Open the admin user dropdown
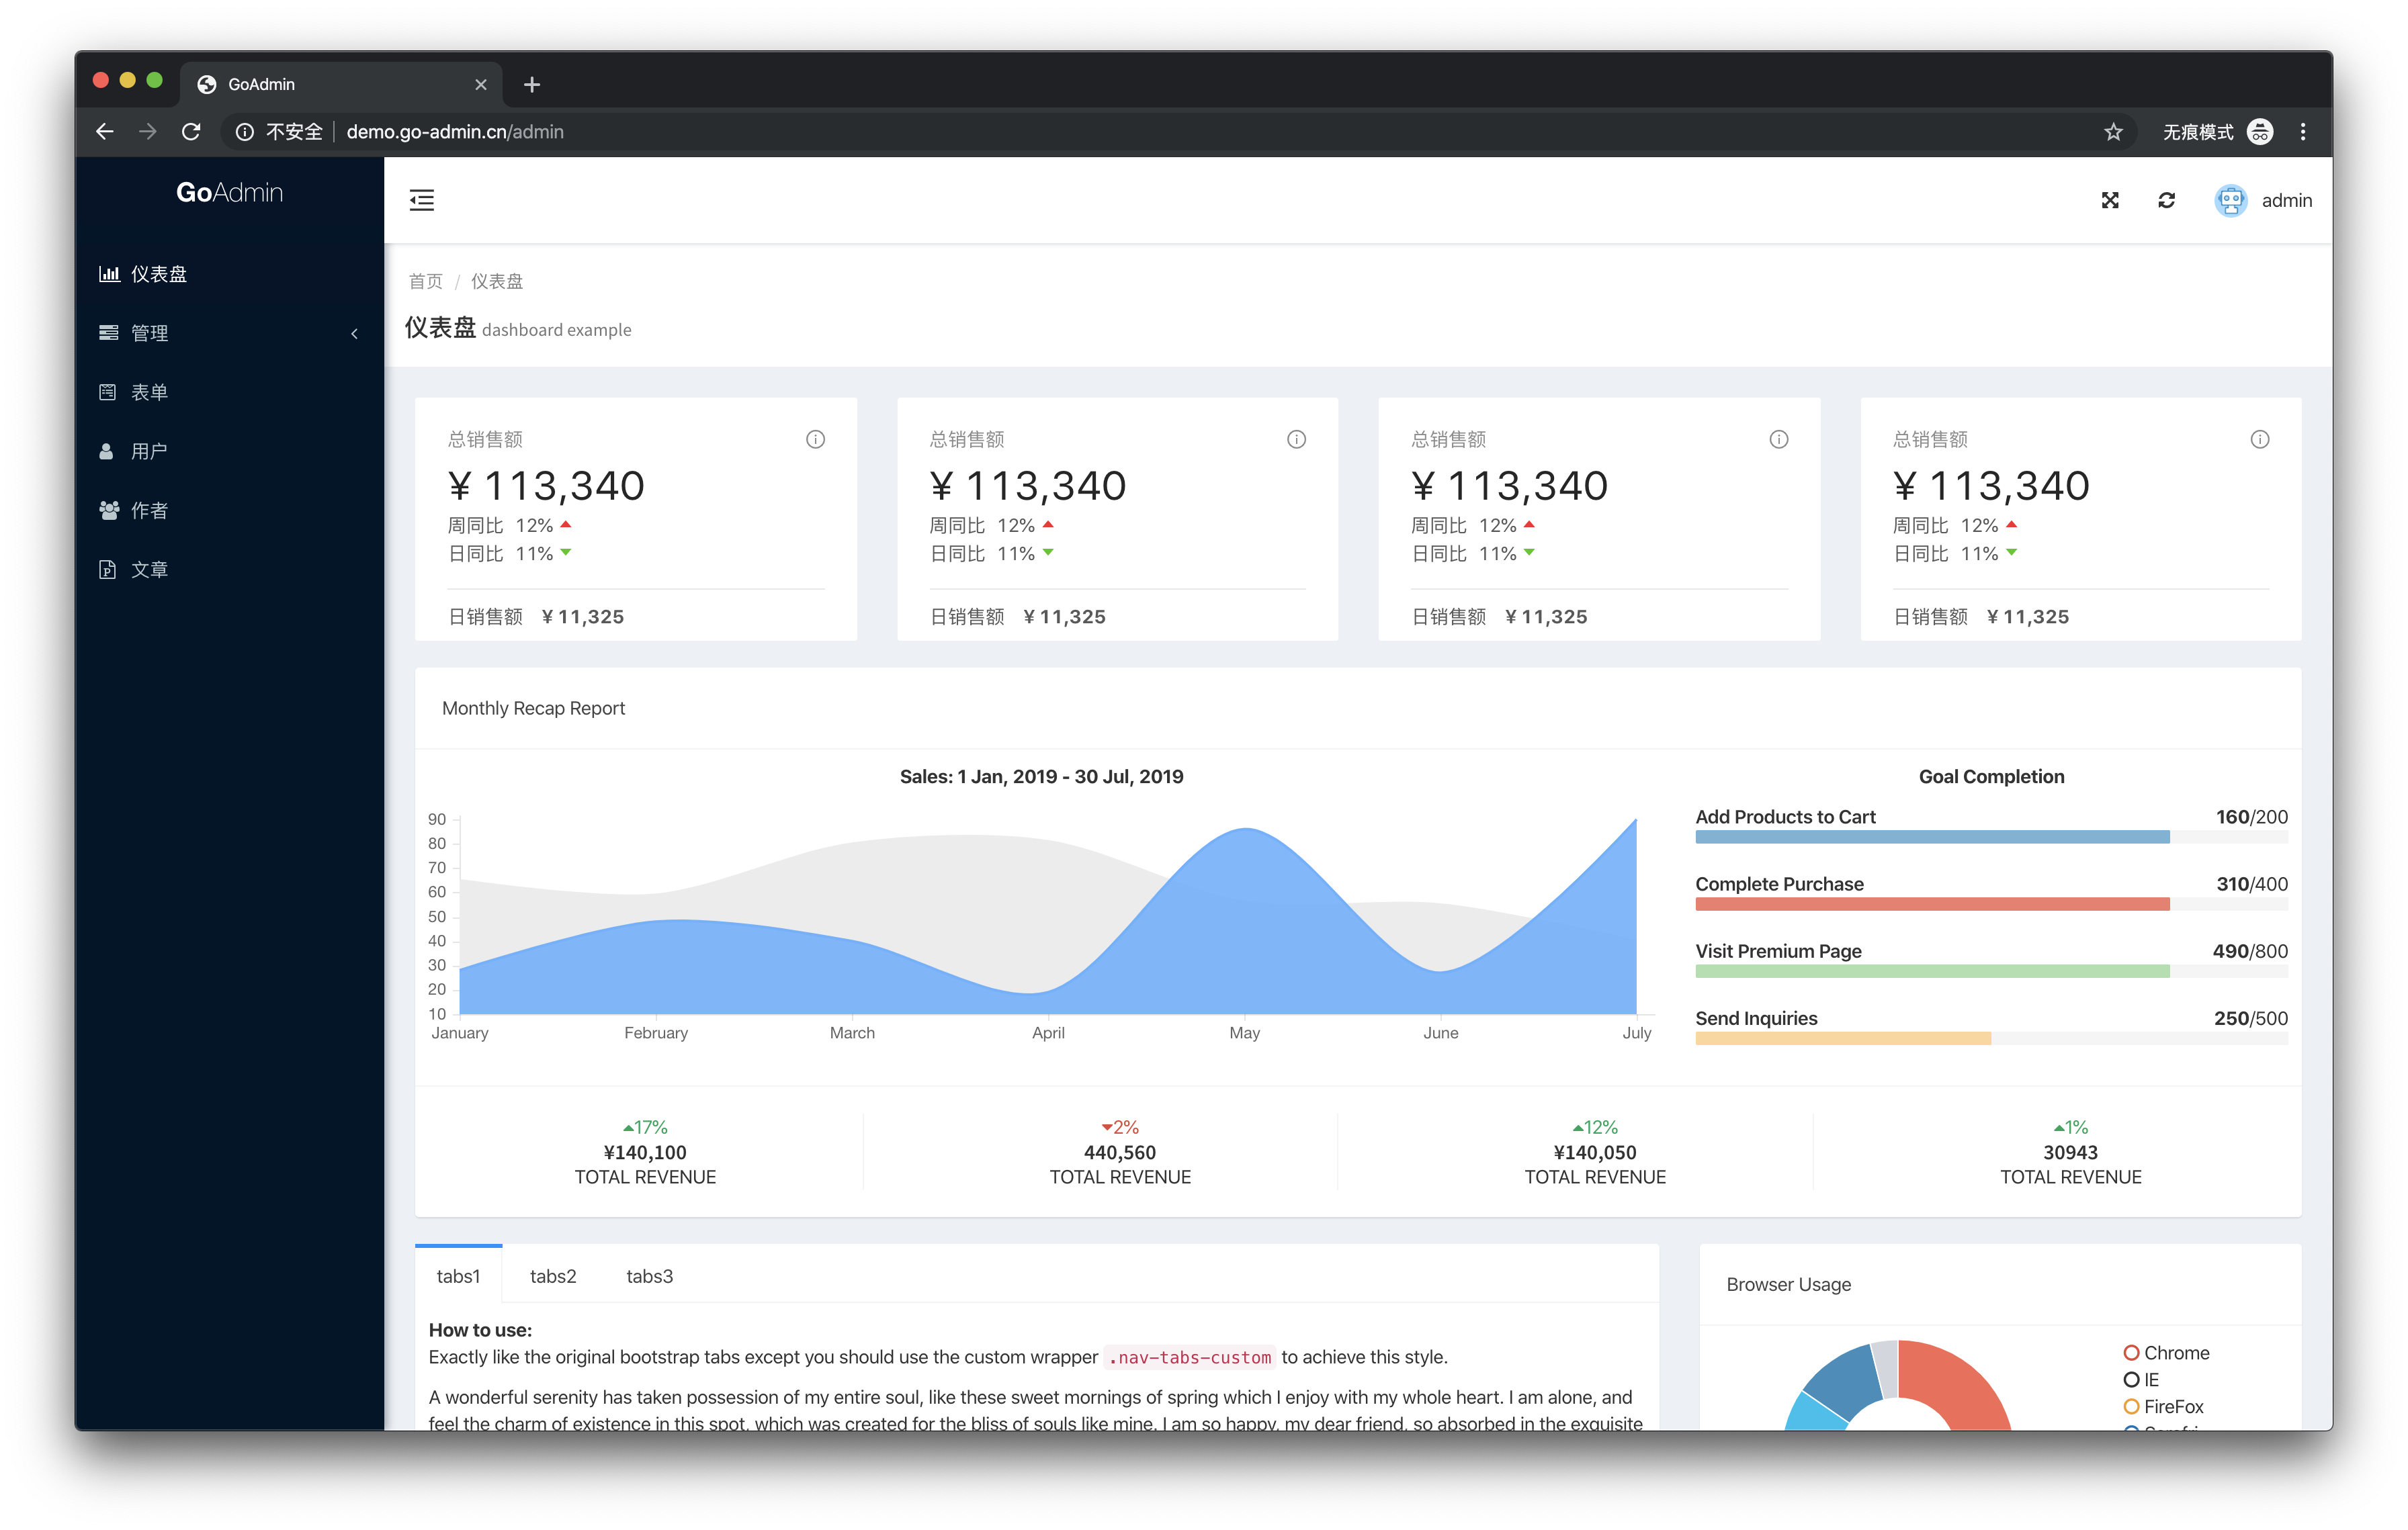 pyautogui.click(x=2286, y=200)
